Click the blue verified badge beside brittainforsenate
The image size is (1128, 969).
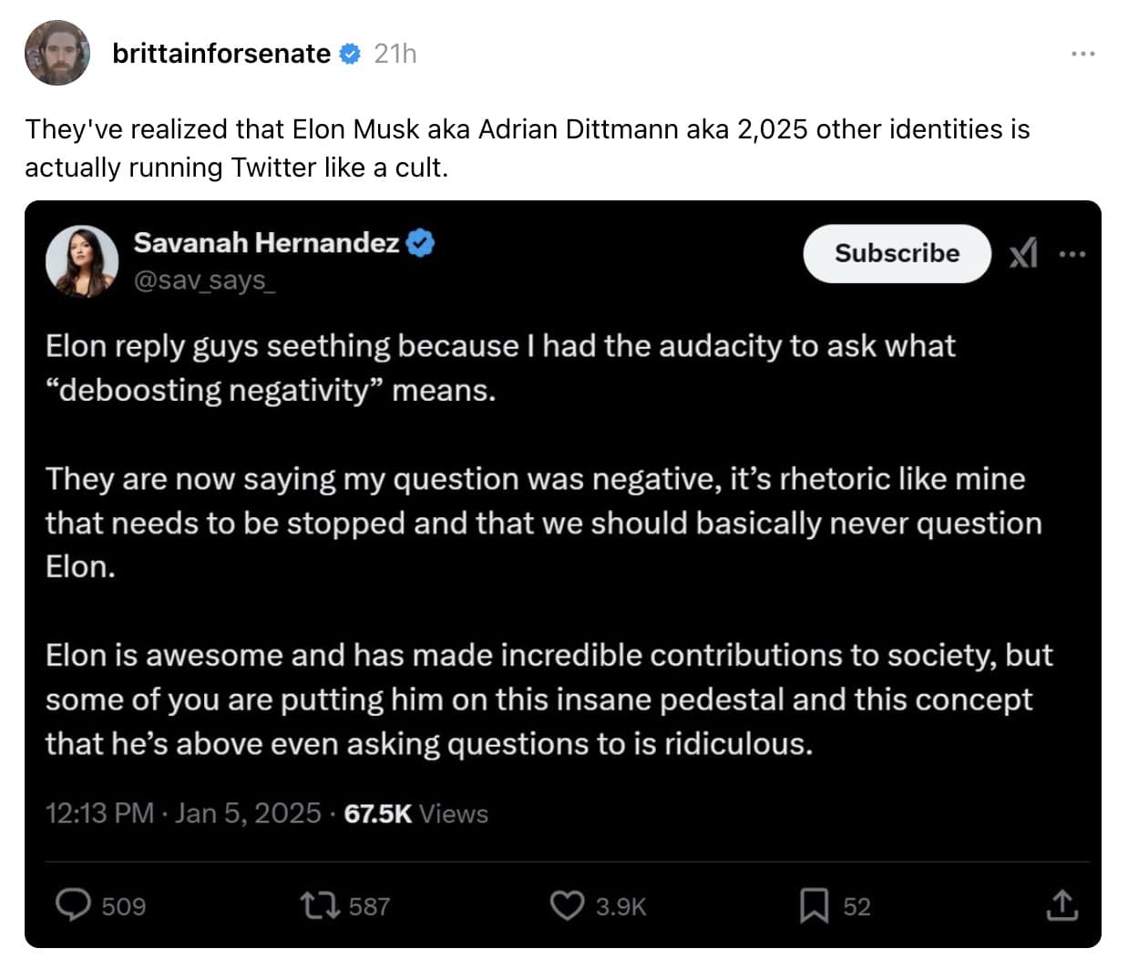coord(350,54)
